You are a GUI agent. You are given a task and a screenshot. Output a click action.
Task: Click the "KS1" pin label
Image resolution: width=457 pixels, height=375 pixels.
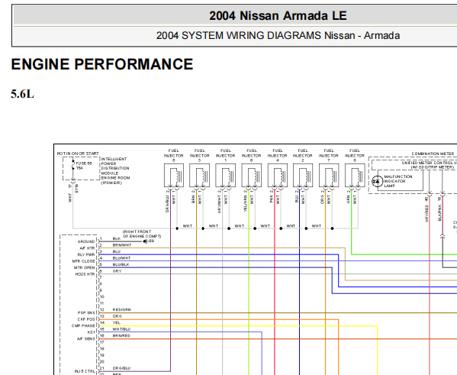(x=92, y=332)
